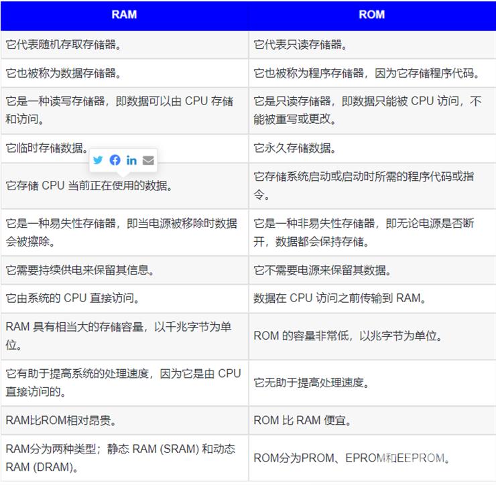The image size is (496, 485).
Task: Select cell '它永久存储数据。'
Action: (372, 148)
